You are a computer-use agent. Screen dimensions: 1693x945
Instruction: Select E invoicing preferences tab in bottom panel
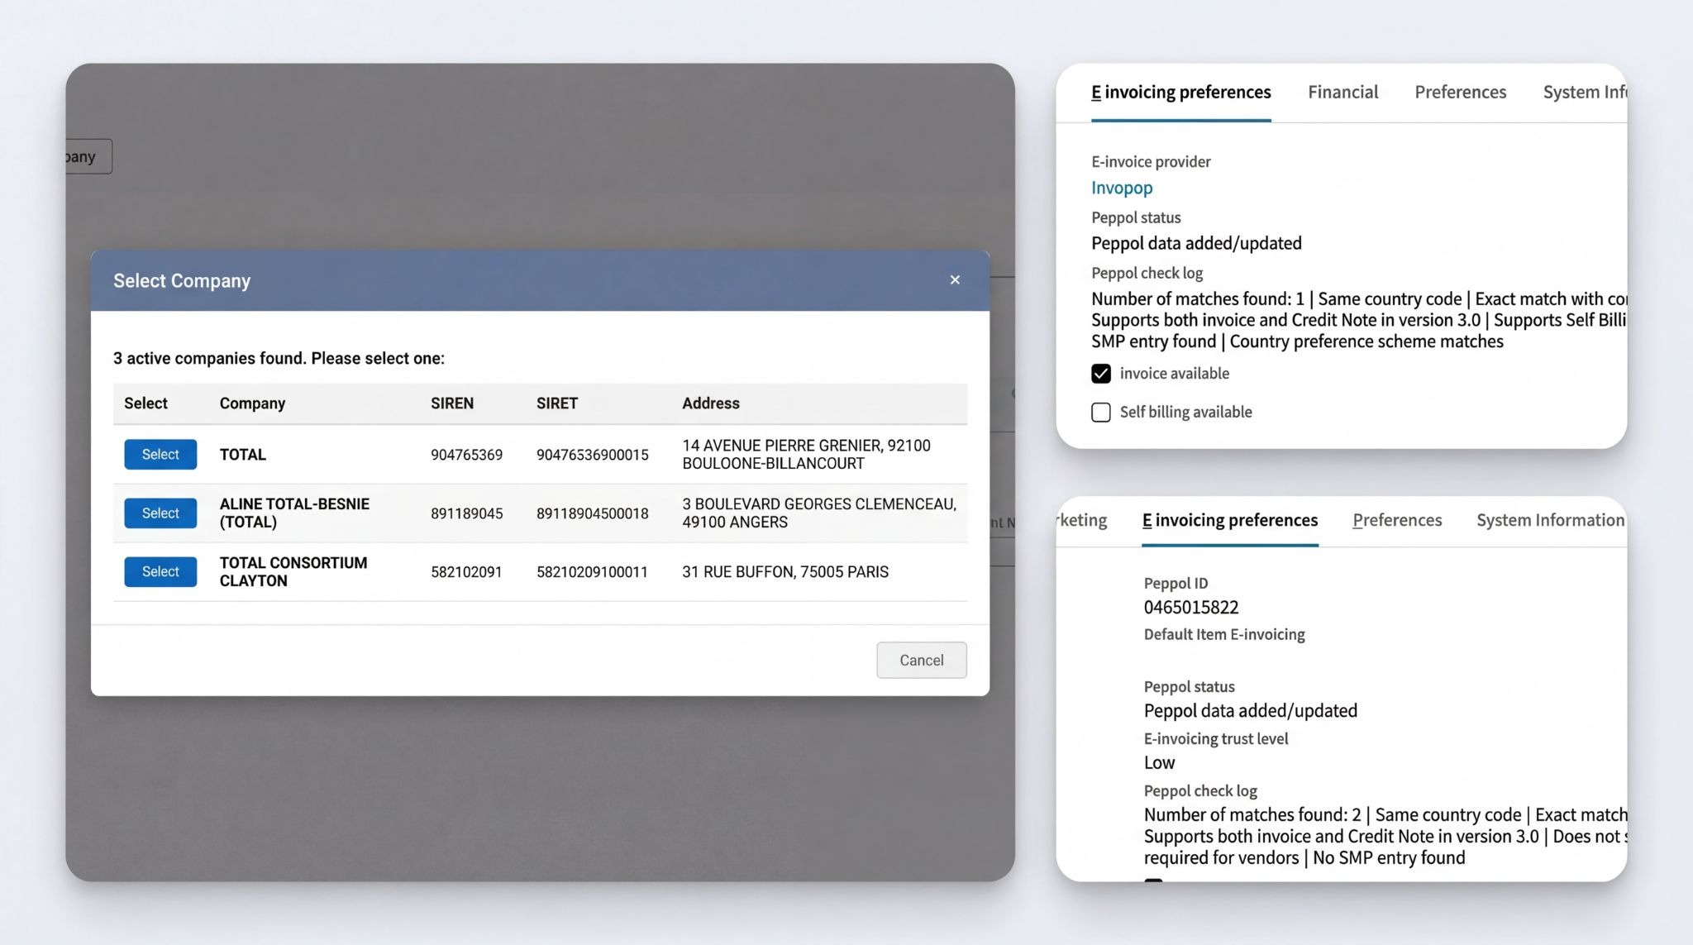1229,520
